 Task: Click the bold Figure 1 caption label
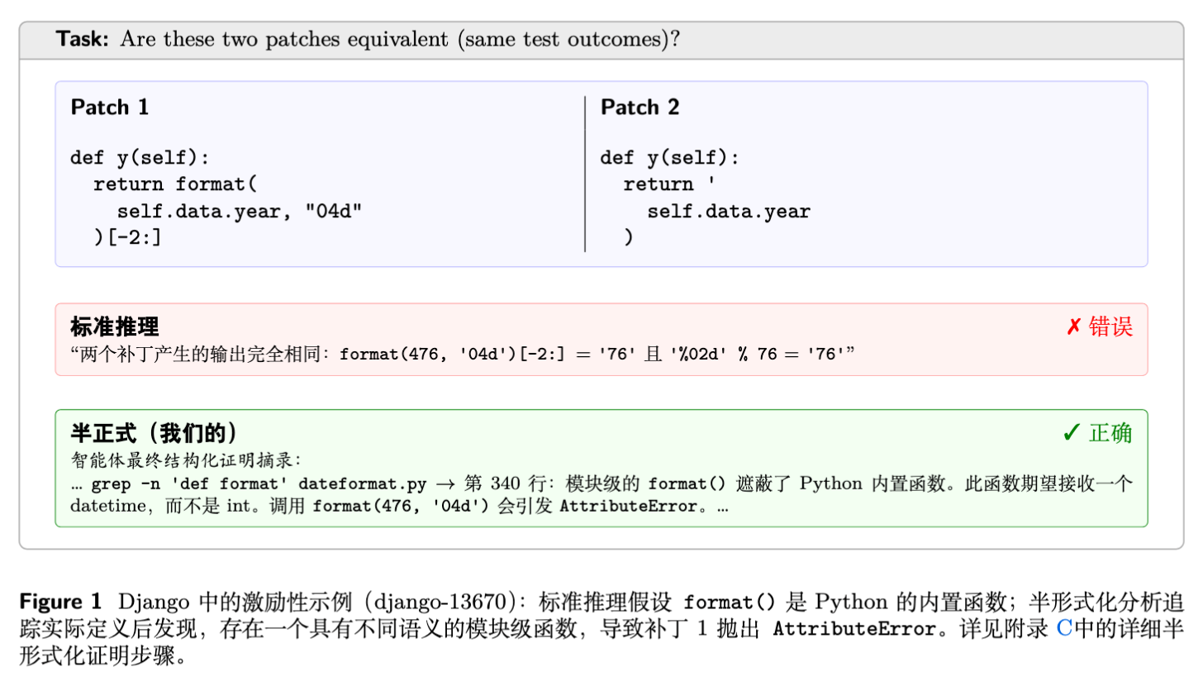pyautogui.click(x=60, y=601)
